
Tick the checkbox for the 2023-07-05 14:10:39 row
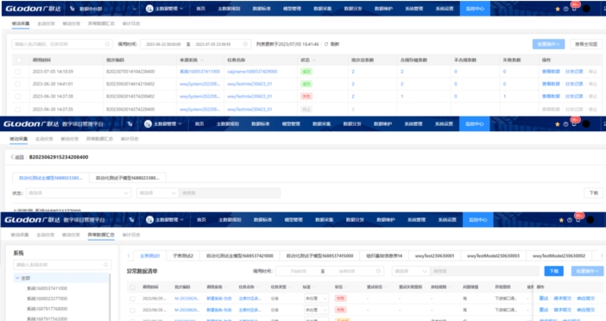tap(18, 72)
